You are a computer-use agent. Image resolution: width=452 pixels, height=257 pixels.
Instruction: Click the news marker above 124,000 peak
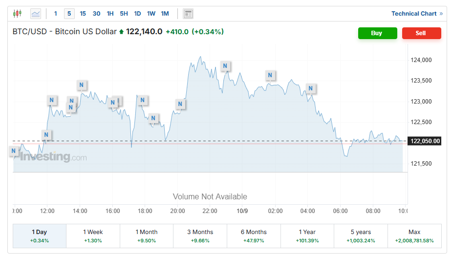click(225, 66)
